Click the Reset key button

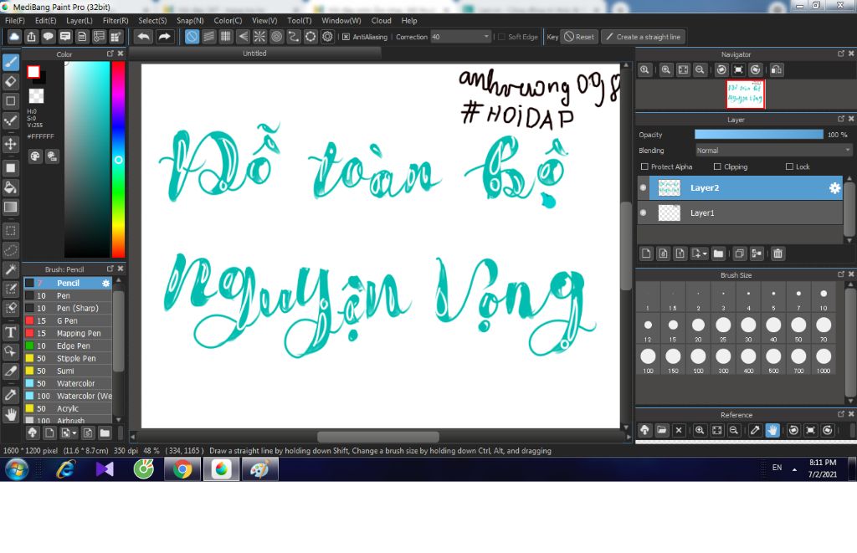coord(579,37)
